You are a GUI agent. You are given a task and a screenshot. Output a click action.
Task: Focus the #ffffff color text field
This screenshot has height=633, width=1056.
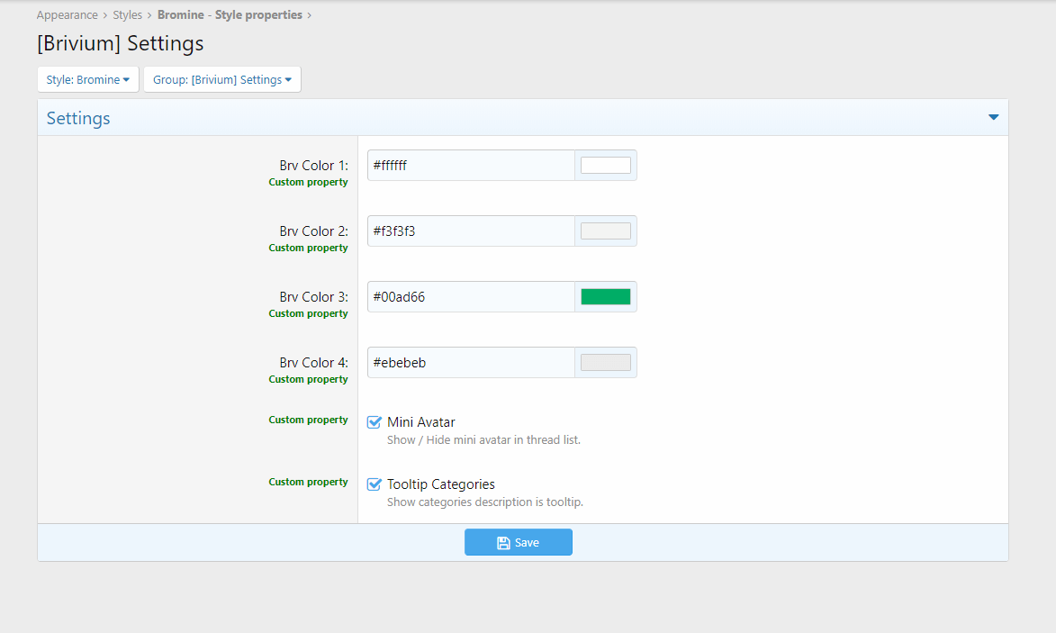(470, 166)
